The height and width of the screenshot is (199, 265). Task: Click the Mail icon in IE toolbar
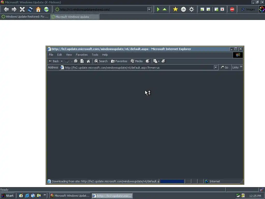tap(155, 61)
